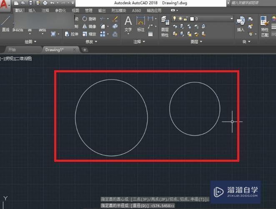276x209 pixels.
Task: Click the Block Editor icon
Action: pos(250,26)
